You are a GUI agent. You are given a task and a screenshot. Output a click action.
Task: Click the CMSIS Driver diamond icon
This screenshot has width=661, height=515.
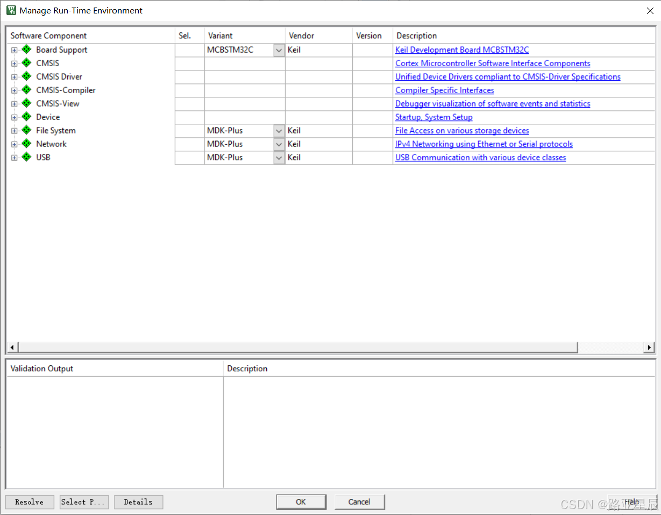(26, 76)
